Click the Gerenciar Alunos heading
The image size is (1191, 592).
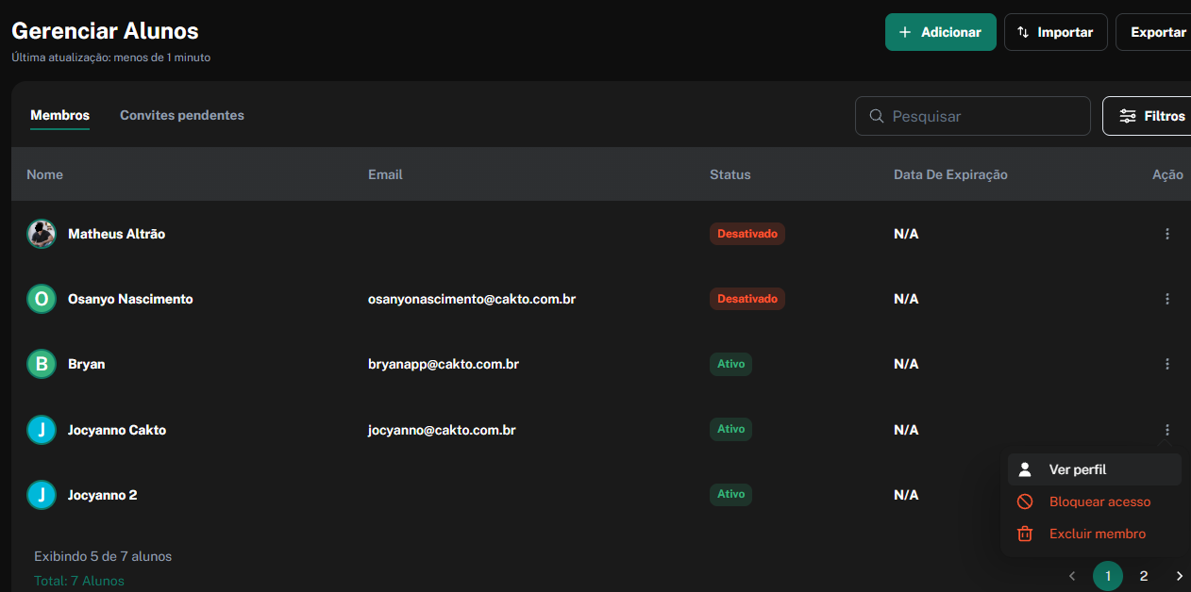tap(105, 30)
